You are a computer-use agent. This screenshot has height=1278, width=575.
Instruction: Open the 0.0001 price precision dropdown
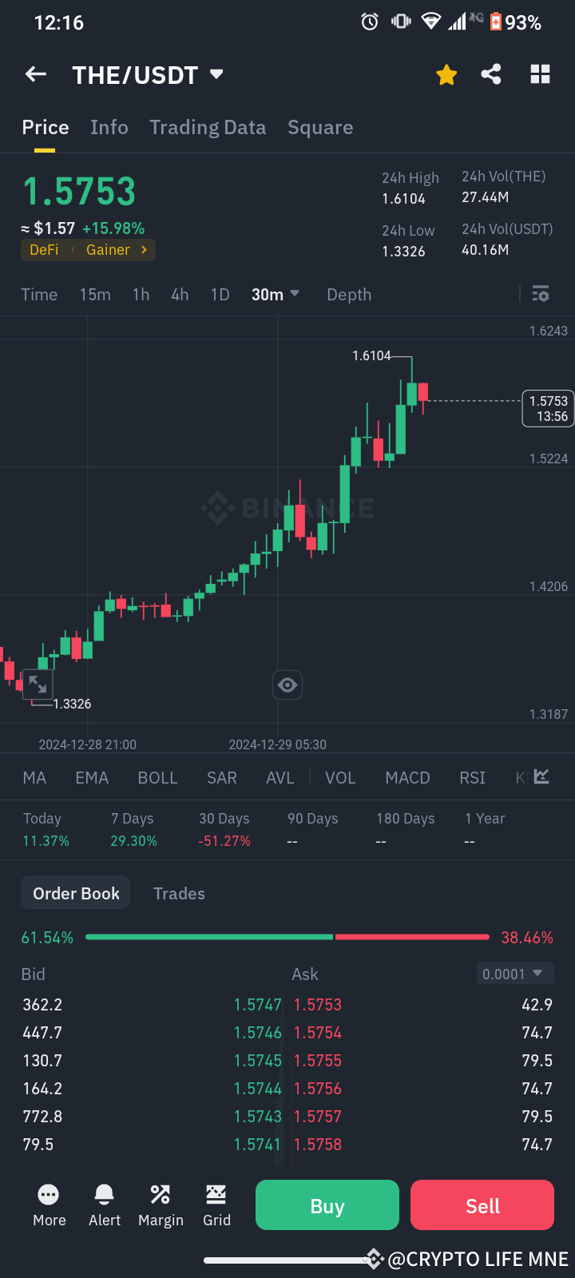[515, 973]
